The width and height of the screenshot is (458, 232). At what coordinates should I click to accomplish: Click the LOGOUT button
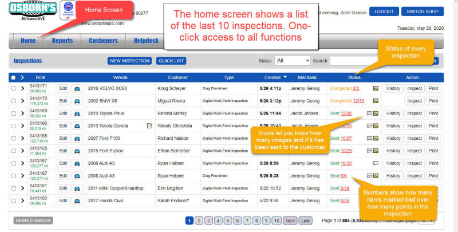[384, 11]
